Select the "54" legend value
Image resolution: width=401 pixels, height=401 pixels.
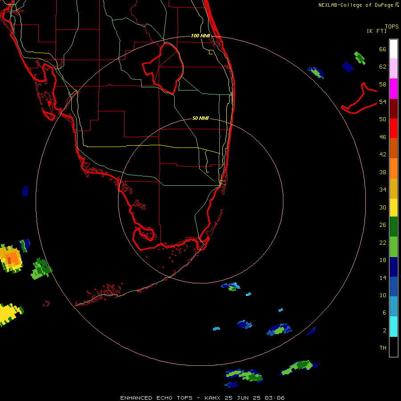point(383,102)
